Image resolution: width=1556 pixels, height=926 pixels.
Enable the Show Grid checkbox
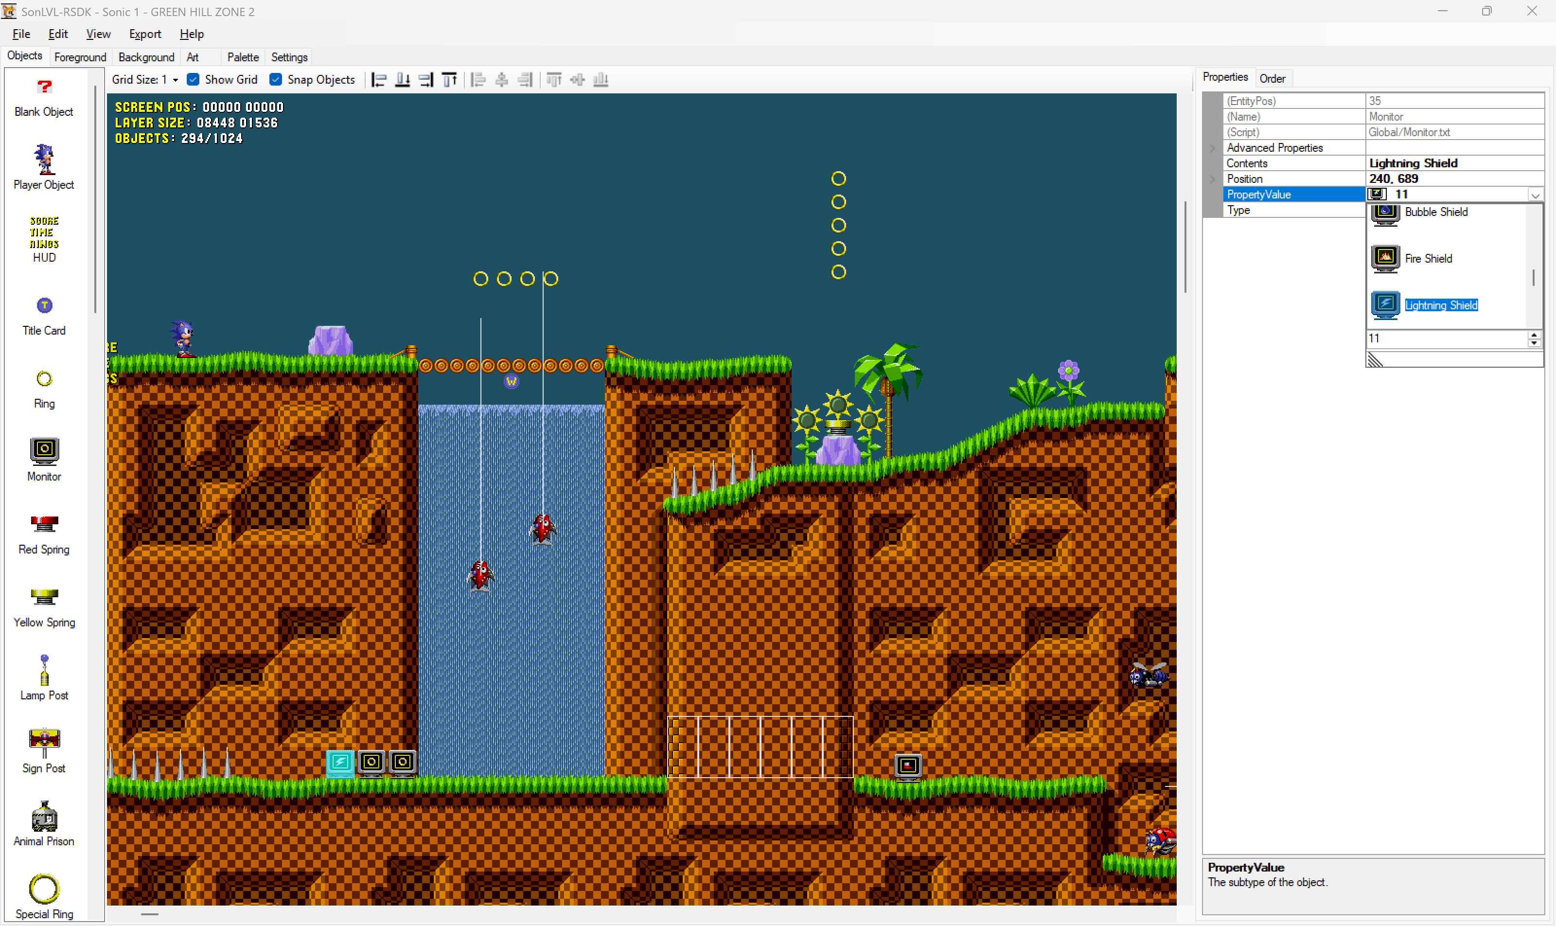194,79
